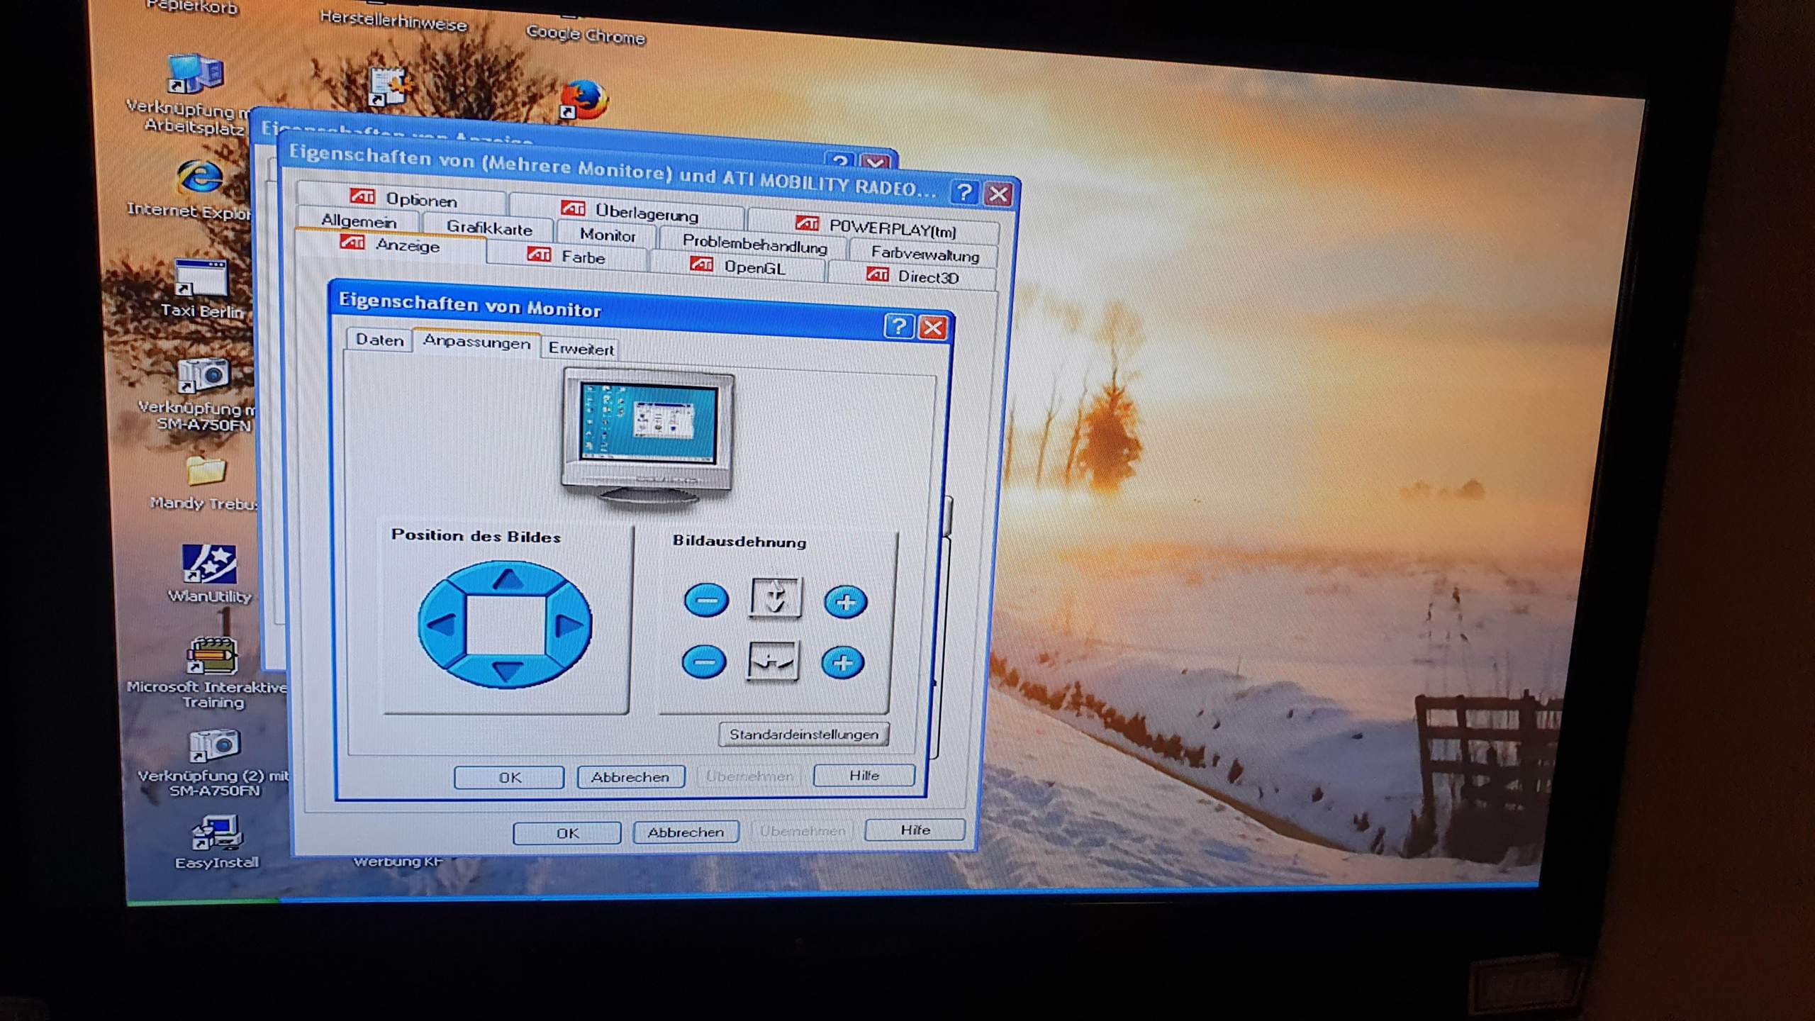
Task: Open the Allgemein tab
Action: 359,221
